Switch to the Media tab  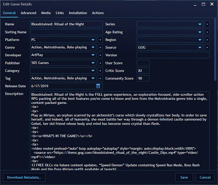coord(46,13)
